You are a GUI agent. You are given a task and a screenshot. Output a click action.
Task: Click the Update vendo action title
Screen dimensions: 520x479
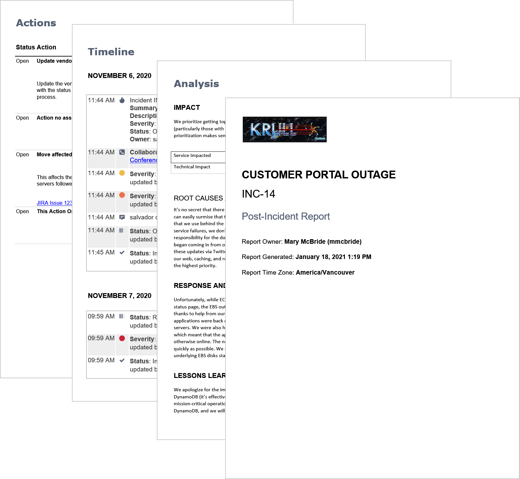tap(54, 61)
